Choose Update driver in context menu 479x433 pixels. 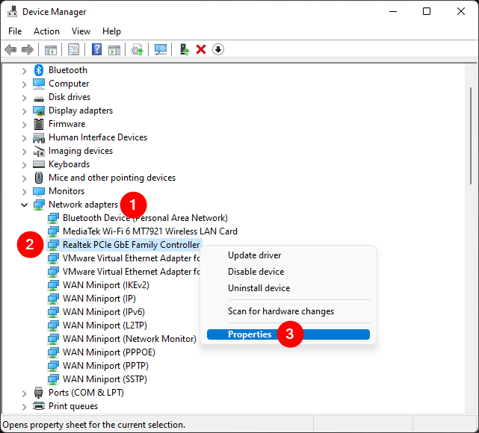[254, 255]
